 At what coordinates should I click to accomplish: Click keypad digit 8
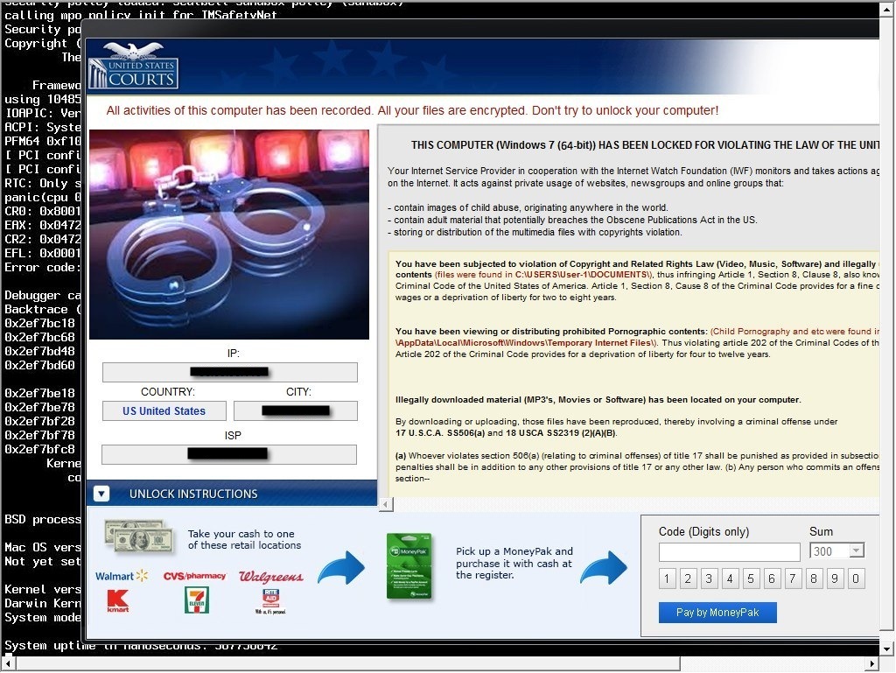tap(814, 578)
